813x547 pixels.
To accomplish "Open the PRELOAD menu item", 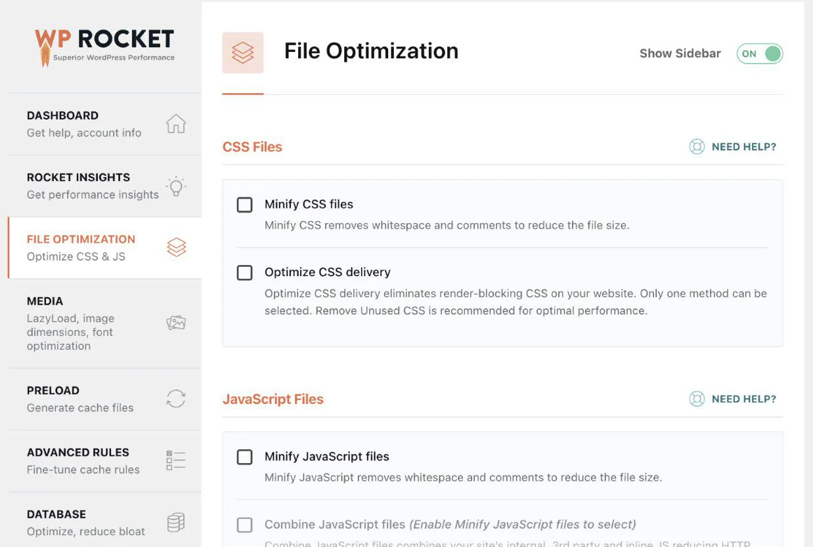I will [105, 399].
